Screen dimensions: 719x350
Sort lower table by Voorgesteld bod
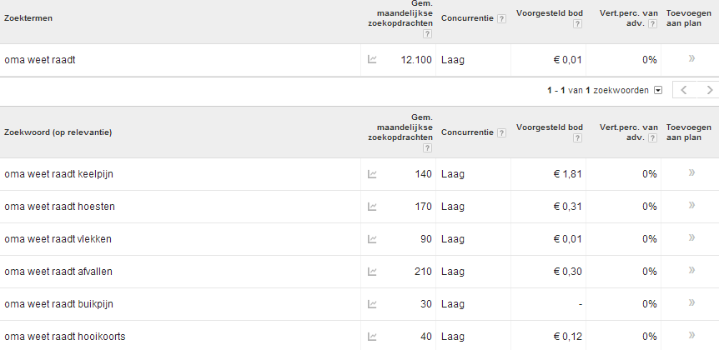pyautogui.click(x=550, y=127)
